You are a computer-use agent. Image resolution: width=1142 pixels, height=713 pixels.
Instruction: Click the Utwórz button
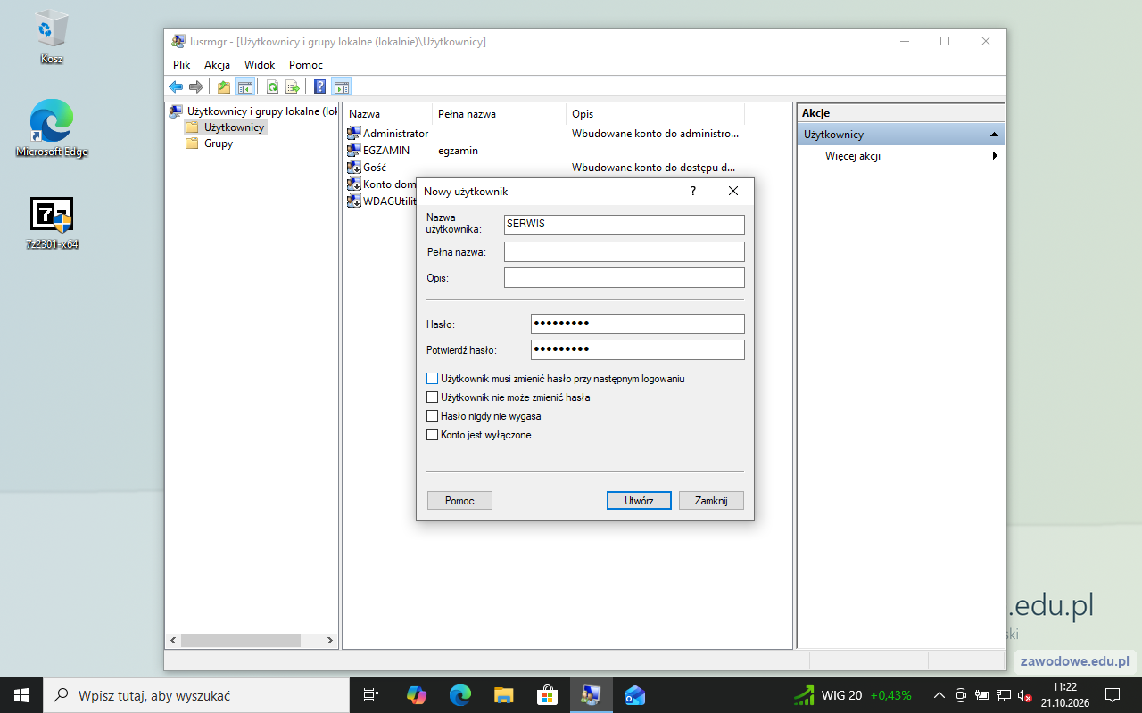click(639, 501)
